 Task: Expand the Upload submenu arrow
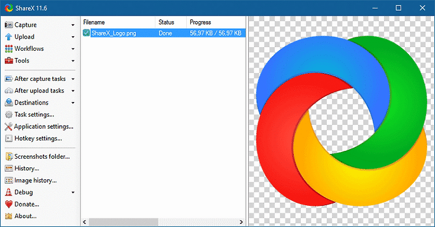pyautogui.click(x=73, y=37)
